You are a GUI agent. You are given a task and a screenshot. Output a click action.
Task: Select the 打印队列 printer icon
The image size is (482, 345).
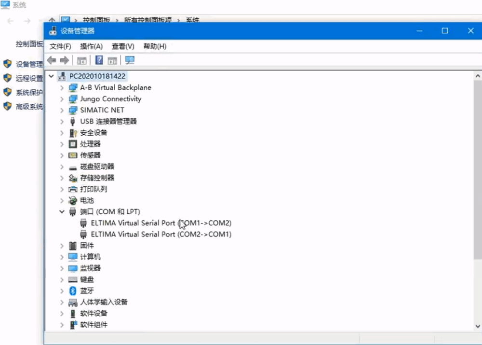click(x=73, y=189)
